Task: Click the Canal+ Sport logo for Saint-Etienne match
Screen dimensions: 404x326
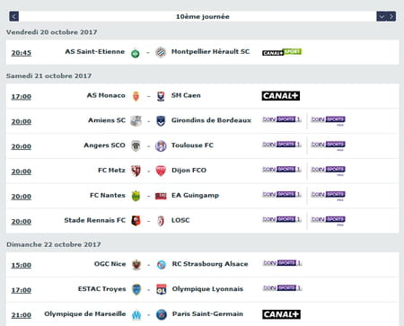Action: click(282, 52)
